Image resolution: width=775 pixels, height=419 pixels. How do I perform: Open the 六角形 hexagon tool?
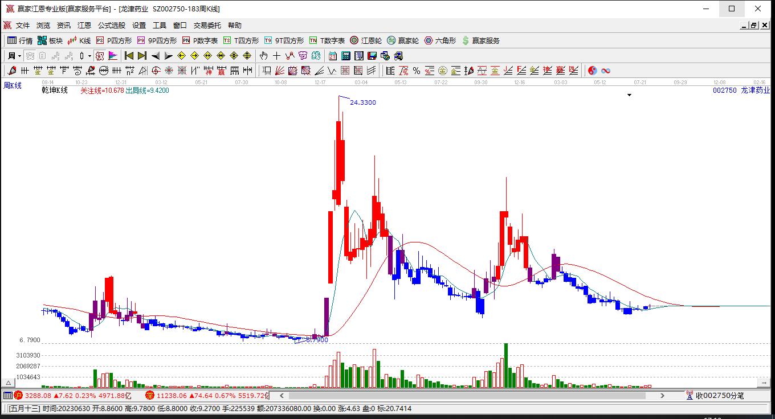pos(440,40)
